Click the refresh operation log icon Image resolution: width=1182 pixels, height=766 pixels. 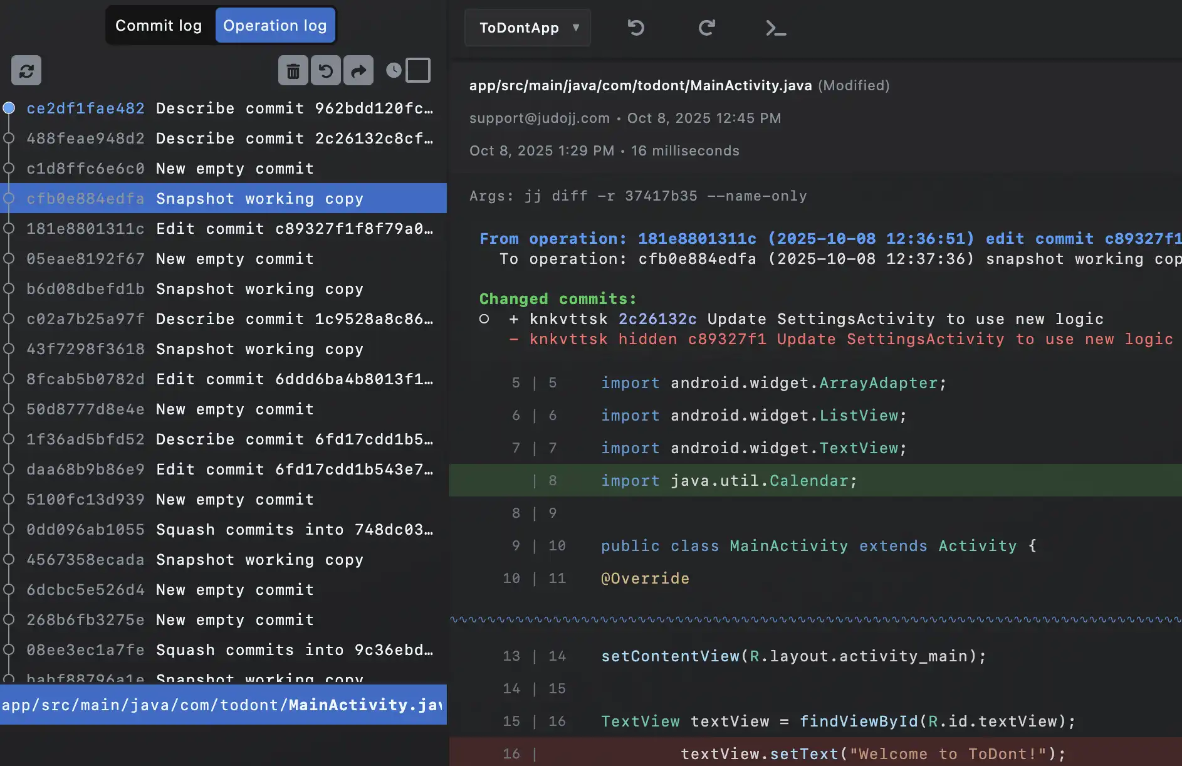click(26, 70)
